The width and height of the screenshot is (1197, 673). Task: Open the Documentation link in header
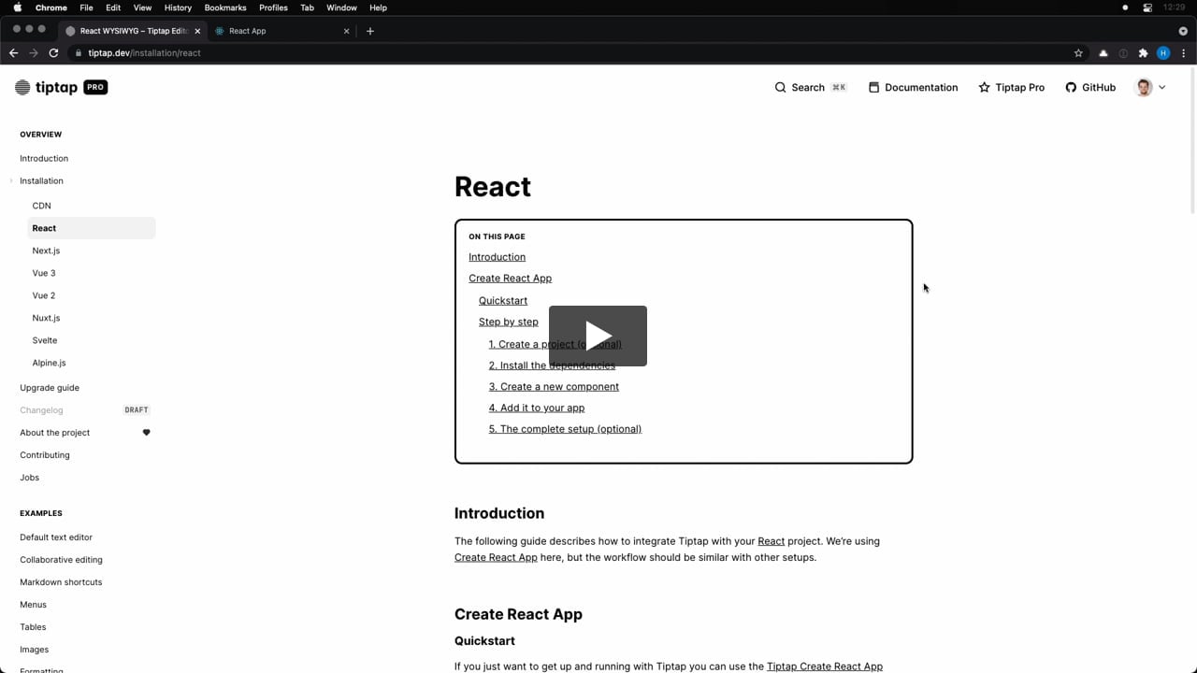(x=913, y=87)
